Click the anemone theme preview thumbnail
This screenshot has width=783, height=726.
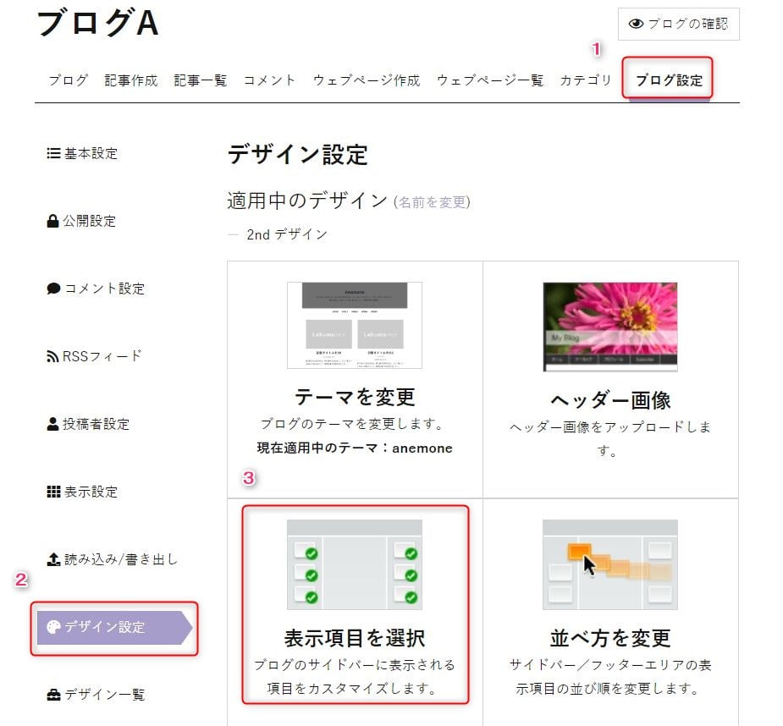(355, 325)
